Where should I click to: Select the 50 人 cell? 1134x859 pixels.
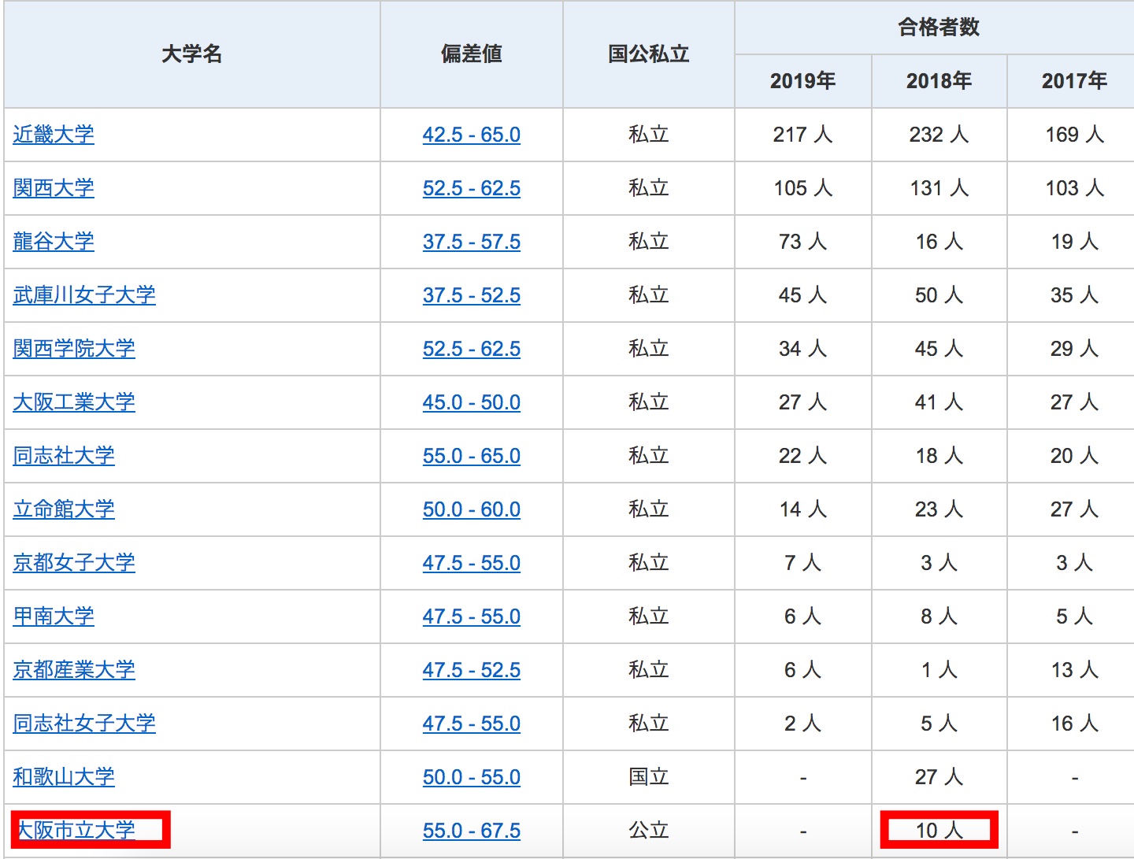(x=939, y=295)
